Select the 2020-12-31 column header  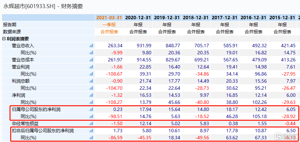pos(138,18)
